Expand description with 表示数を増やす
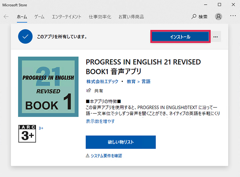 click(100, 121)
